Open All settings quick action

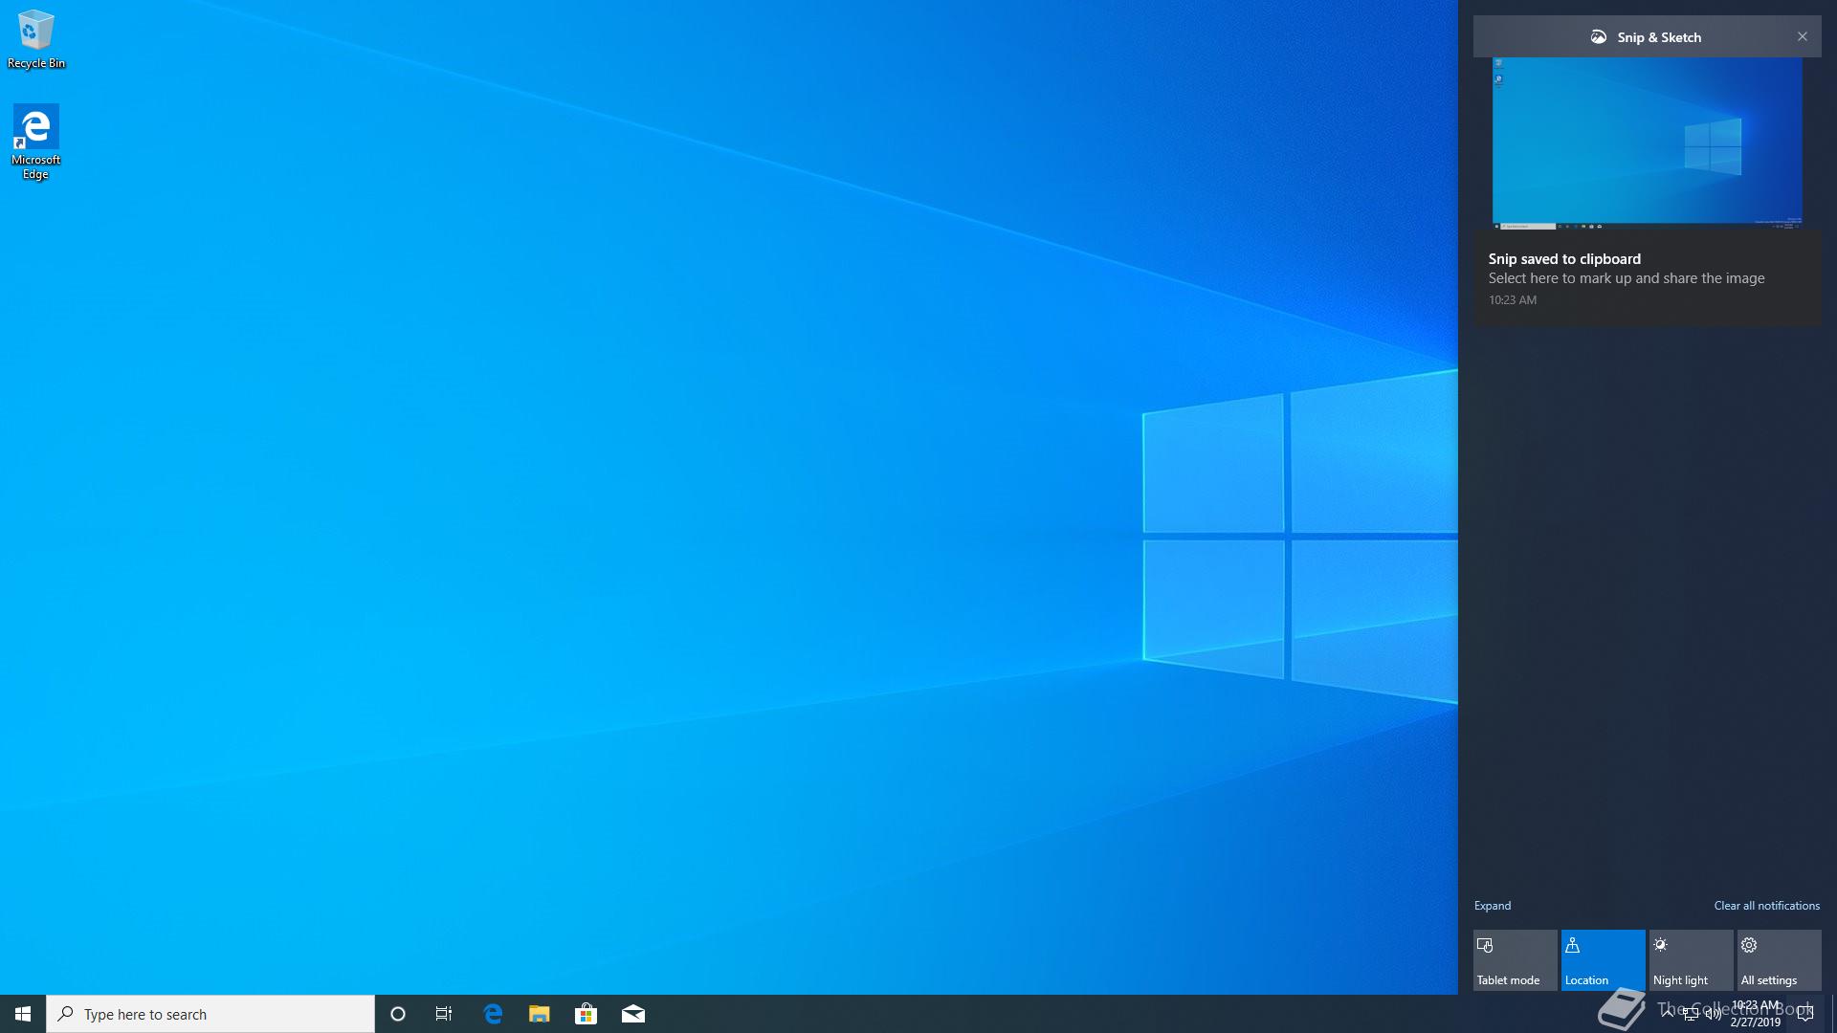[1780, 960]
